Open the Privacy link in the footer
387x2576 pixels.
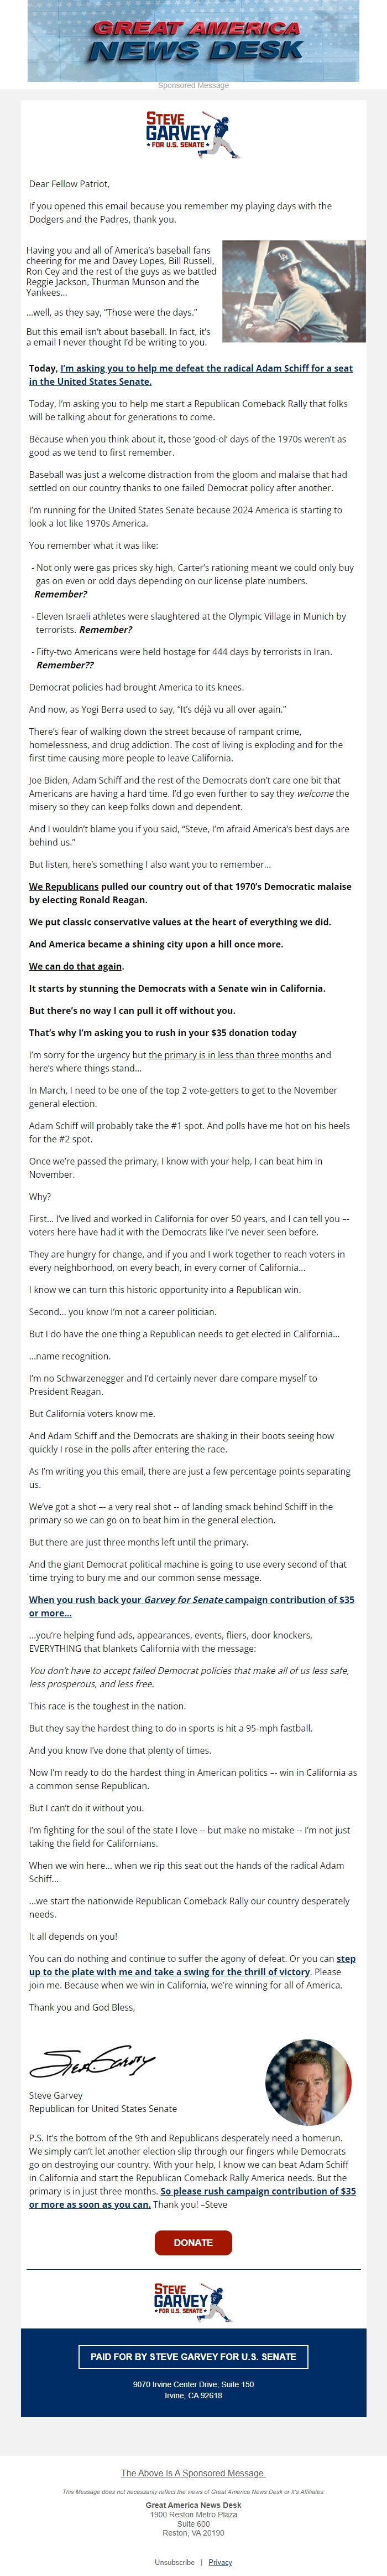click(x=221, y=2562)
